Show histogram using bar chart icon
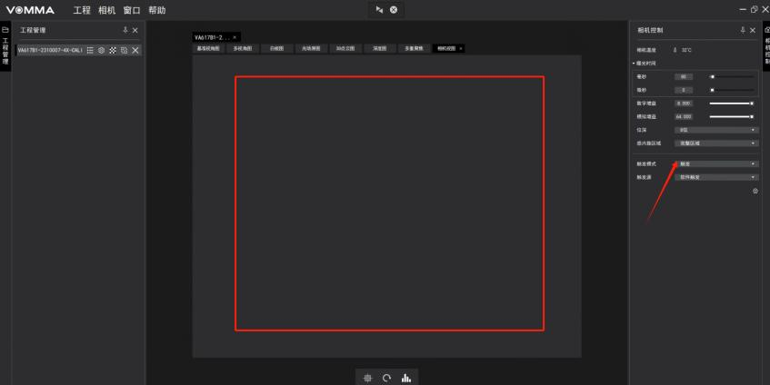 point(405,378)
